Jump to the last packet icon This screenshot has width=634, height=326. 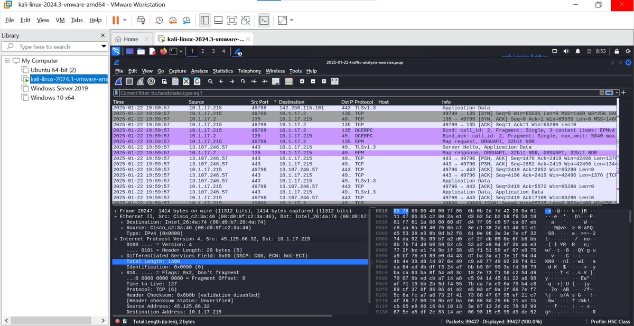coord(264,81)
